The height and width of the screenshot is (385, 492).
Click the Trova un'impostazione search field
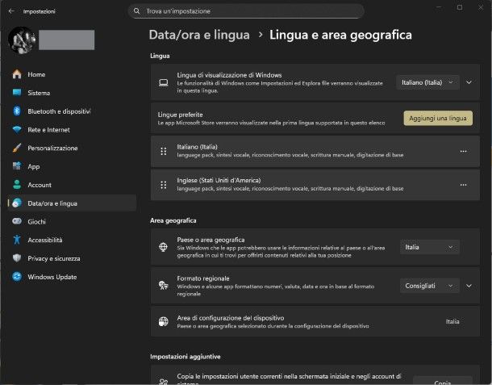(x=246, y=11)
